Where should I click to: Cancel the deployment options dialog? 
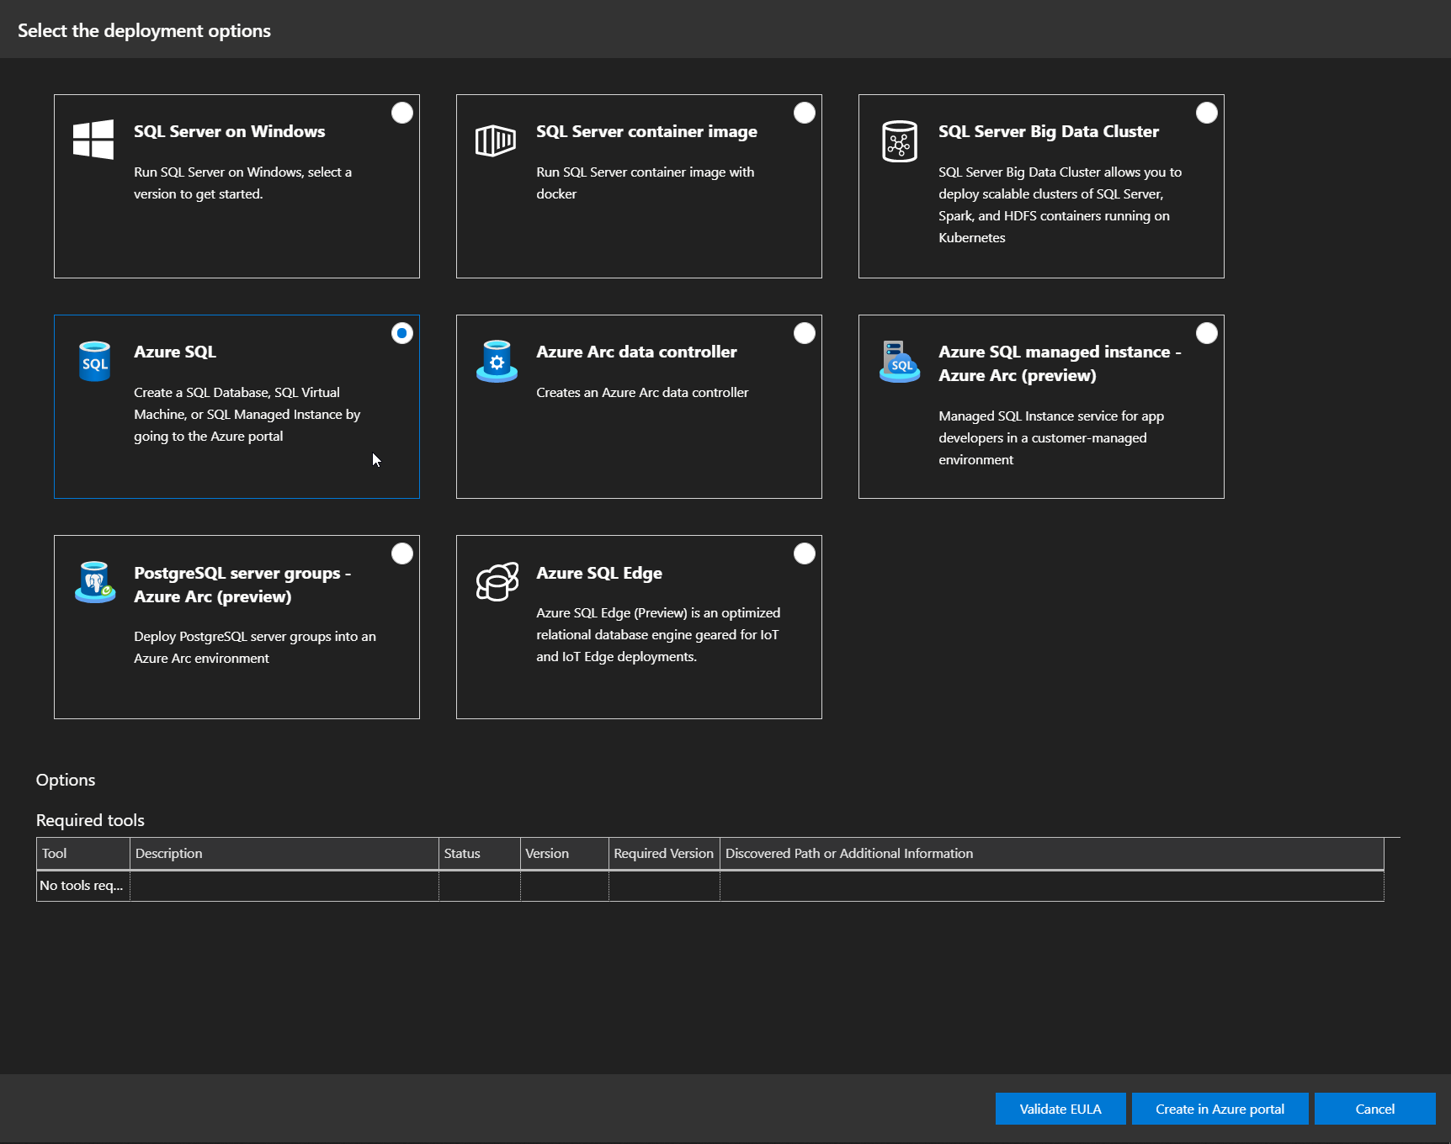tap(1375, 1109)
